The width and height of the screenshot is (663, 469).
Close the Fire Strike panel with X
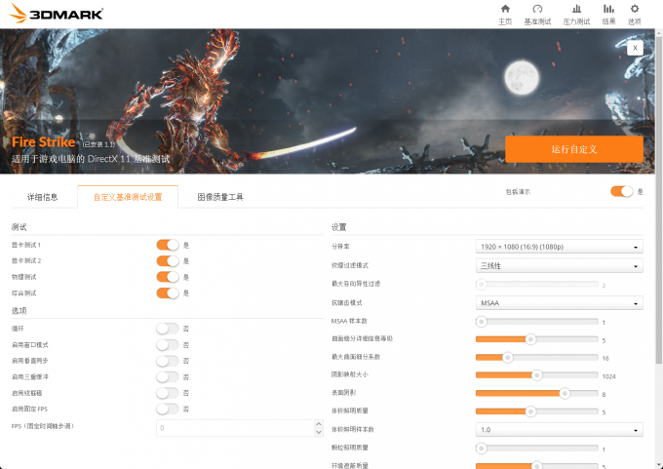coord(635,48)
